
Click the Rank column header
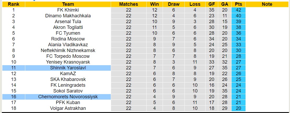[x=13, y=4]
